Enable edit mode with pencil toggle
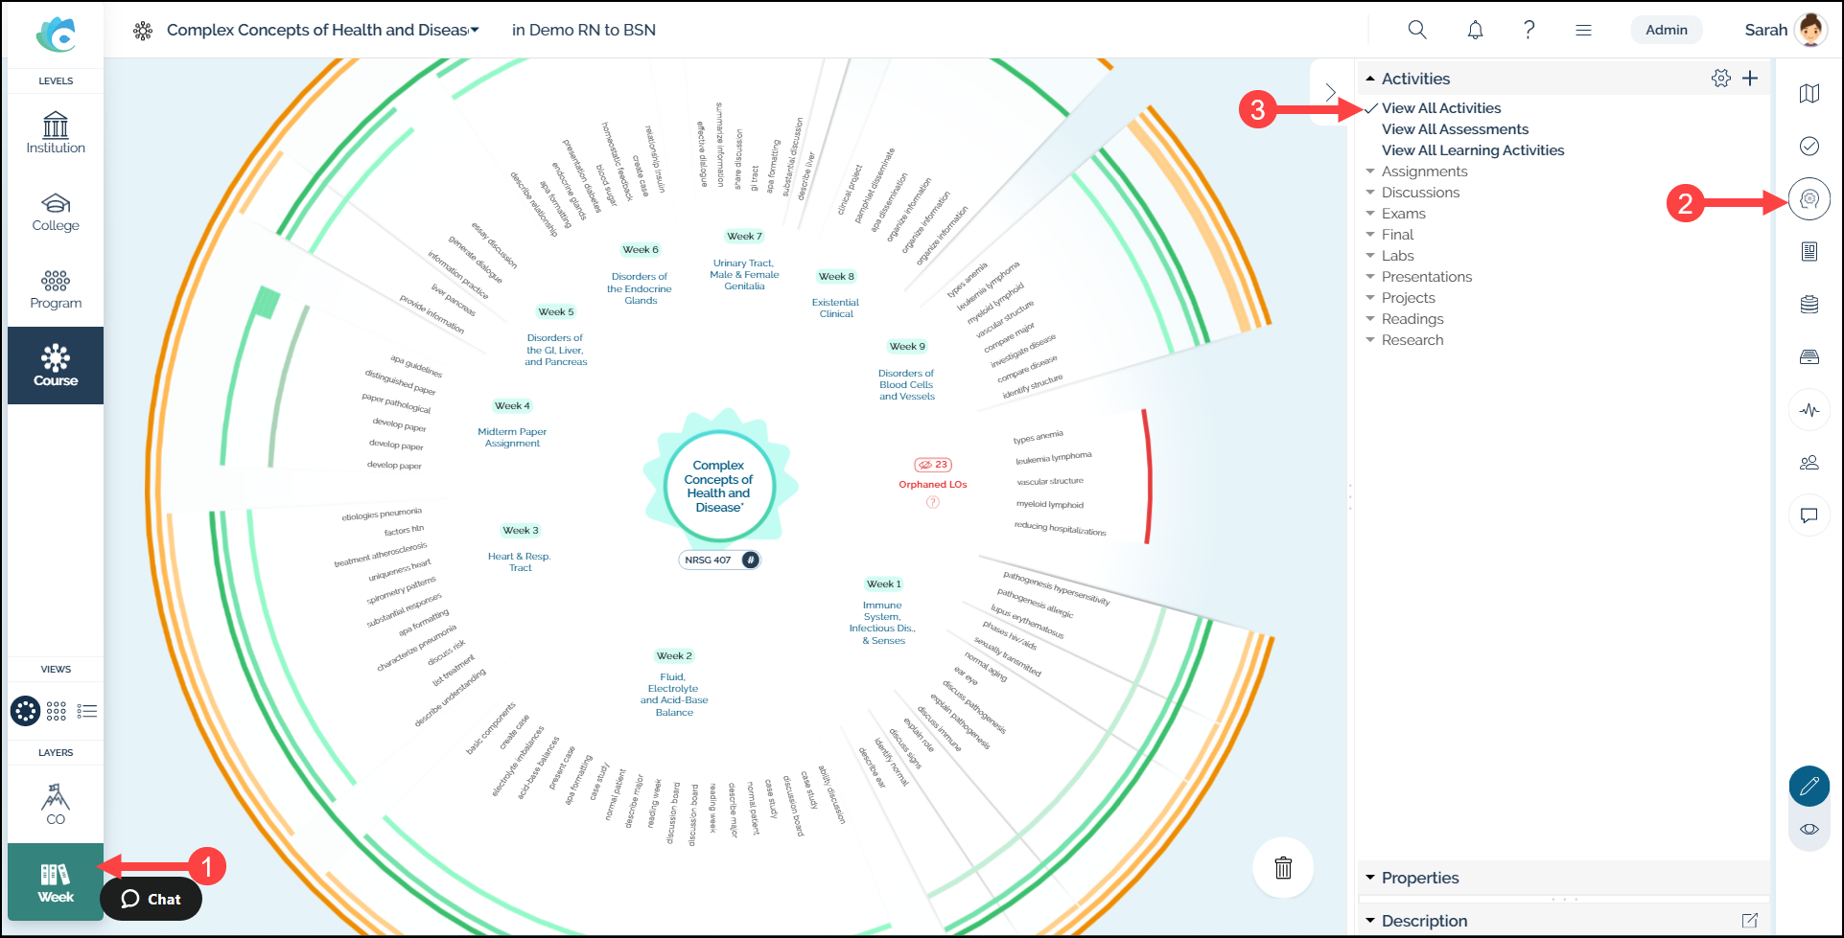This screenshot has width=1844, height=938. pyautogui.click(x=1809, y=787)
